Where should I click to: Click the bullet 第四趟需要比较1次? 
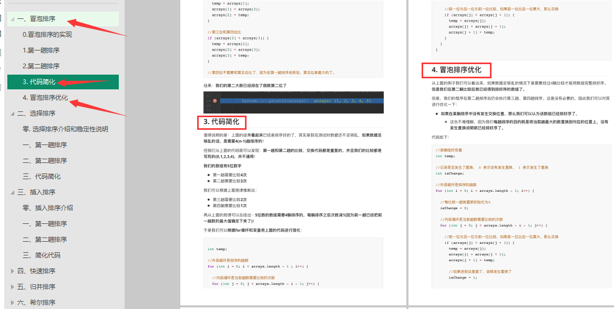(230, 205)
